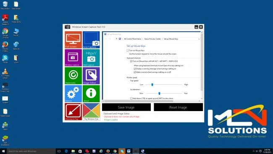This screenshot has height=154, width=273.
Task: Open Recycle Bin desktop icon
Action: tap(5, 5)
